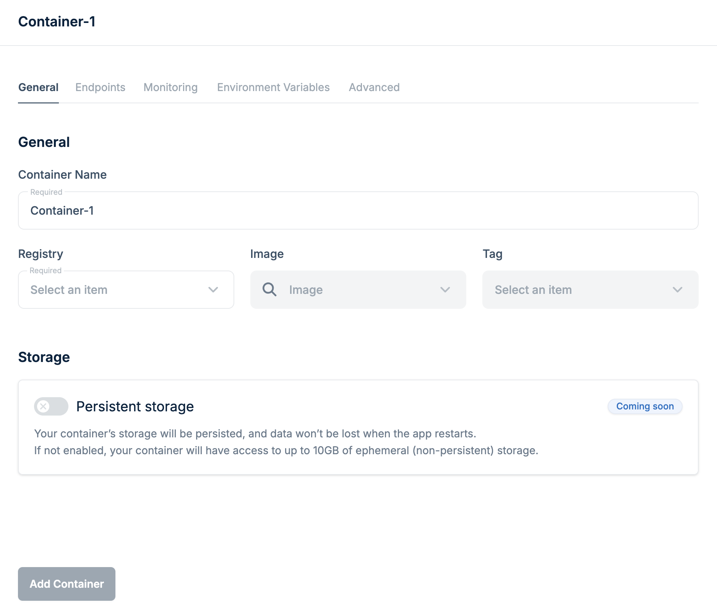Open the Monitoring tab
The height and width of the screenshot is (613, 717).
170,87
